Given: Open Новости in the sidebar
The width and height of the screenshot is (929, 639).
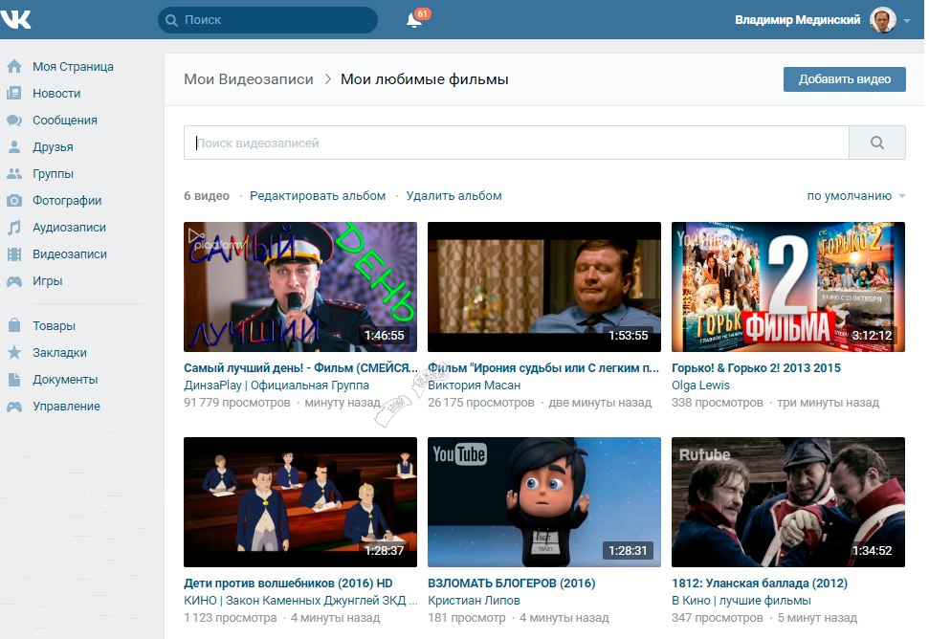Looking at the screenshot, I should [x=56, y=93].
